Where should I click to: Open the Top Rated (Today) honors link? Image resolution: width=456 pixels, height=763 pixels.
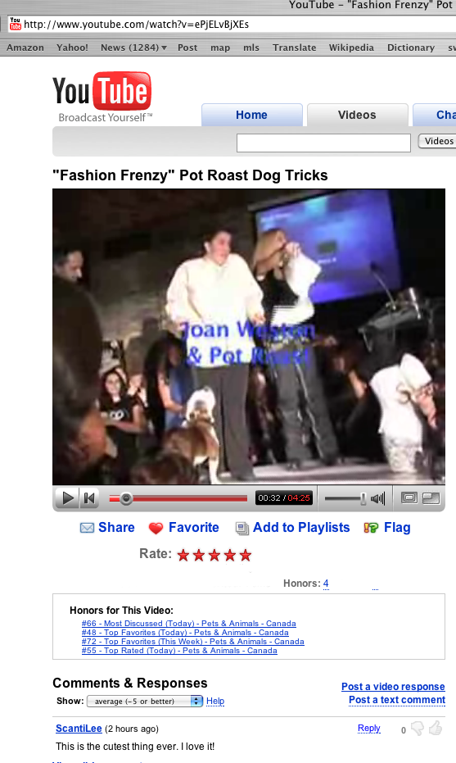(x=179, y=651)
